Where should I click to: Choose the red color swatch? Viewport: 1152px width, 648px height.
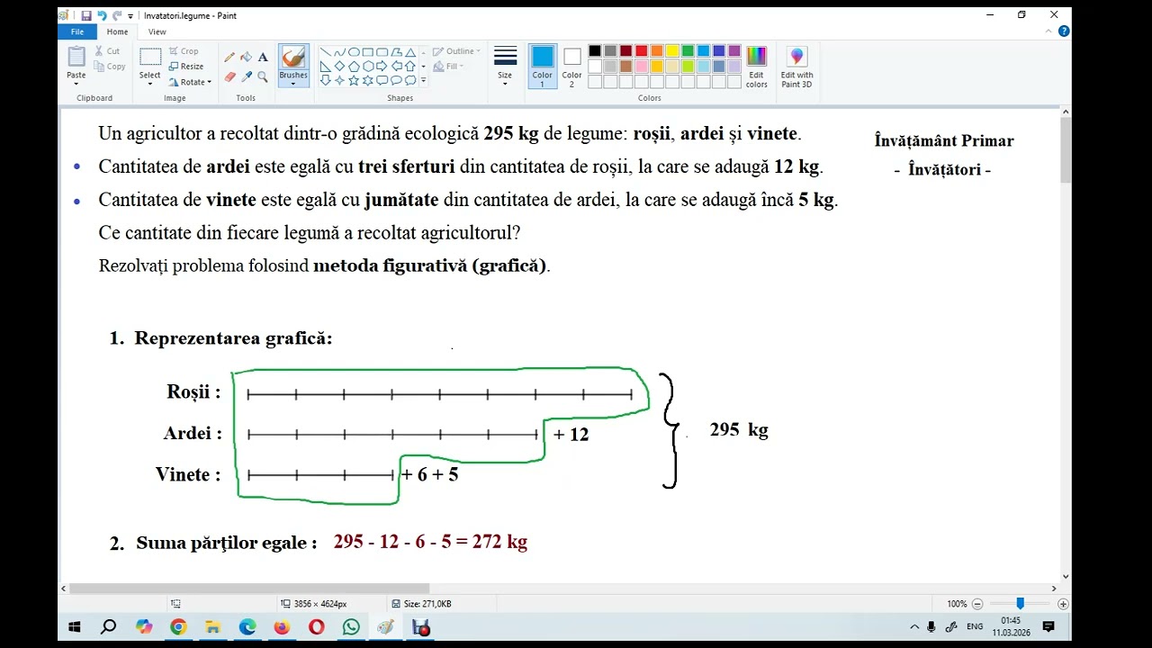641,51
